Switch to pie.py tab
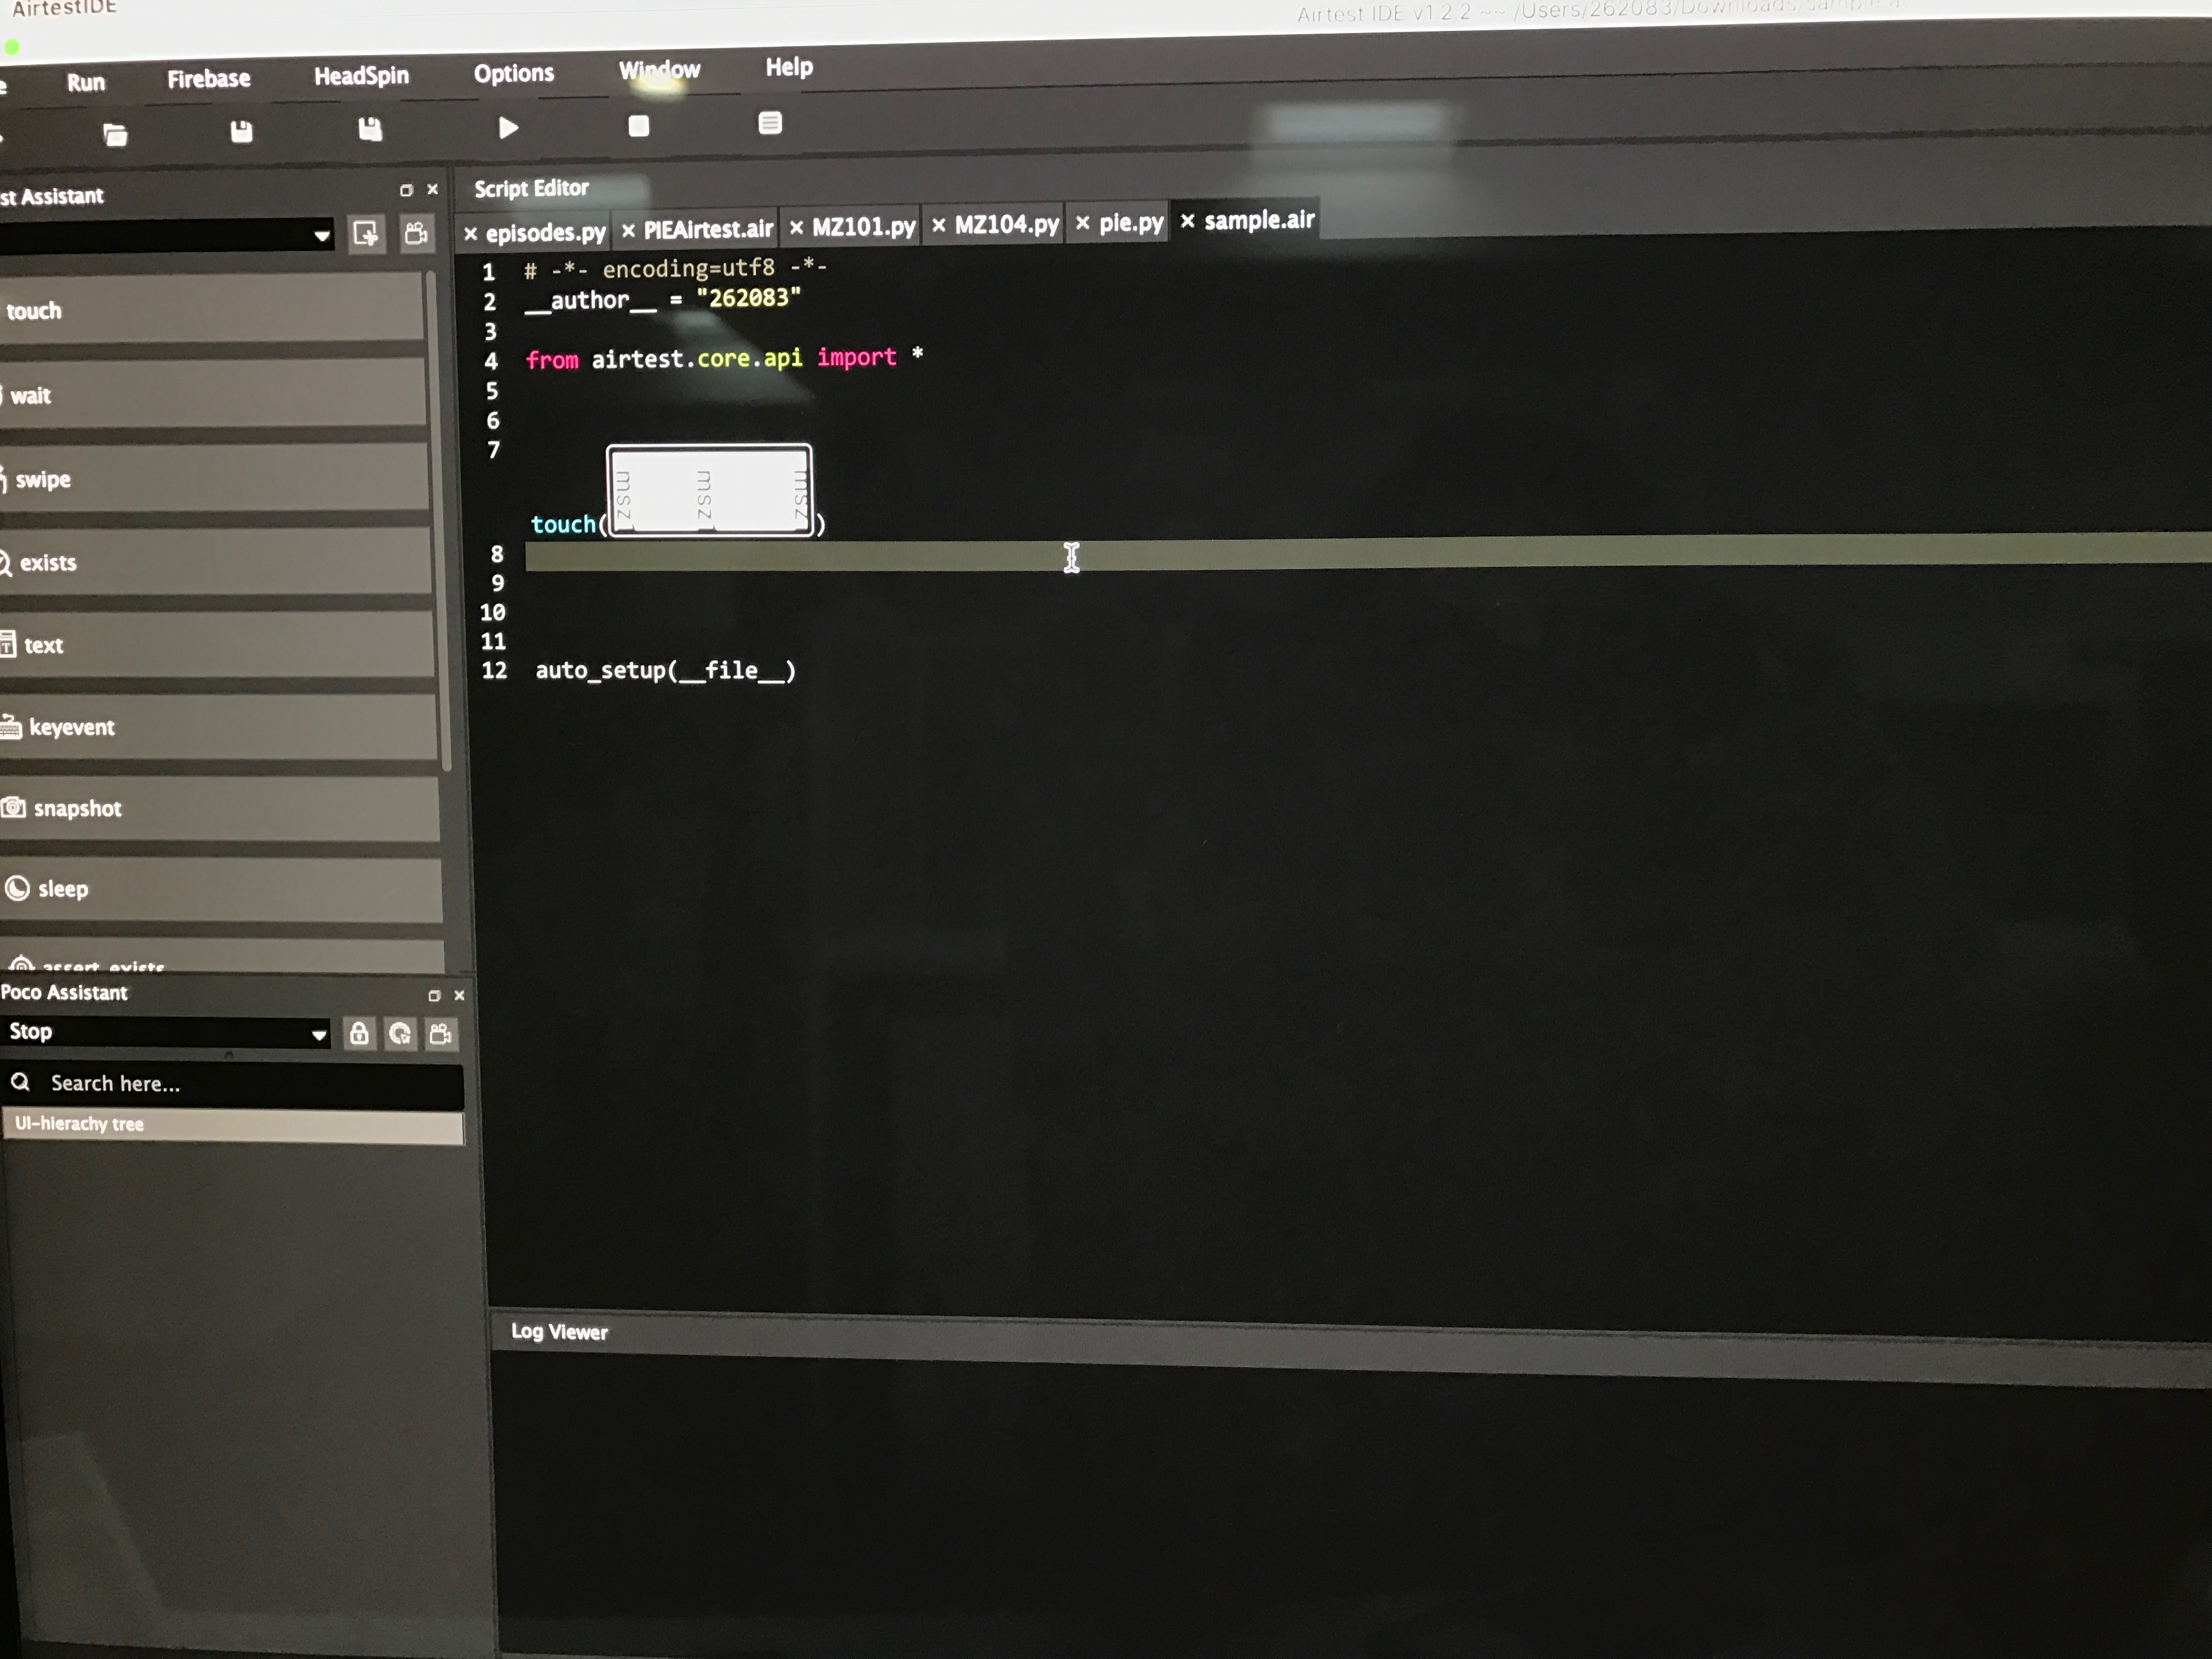 1131,222
